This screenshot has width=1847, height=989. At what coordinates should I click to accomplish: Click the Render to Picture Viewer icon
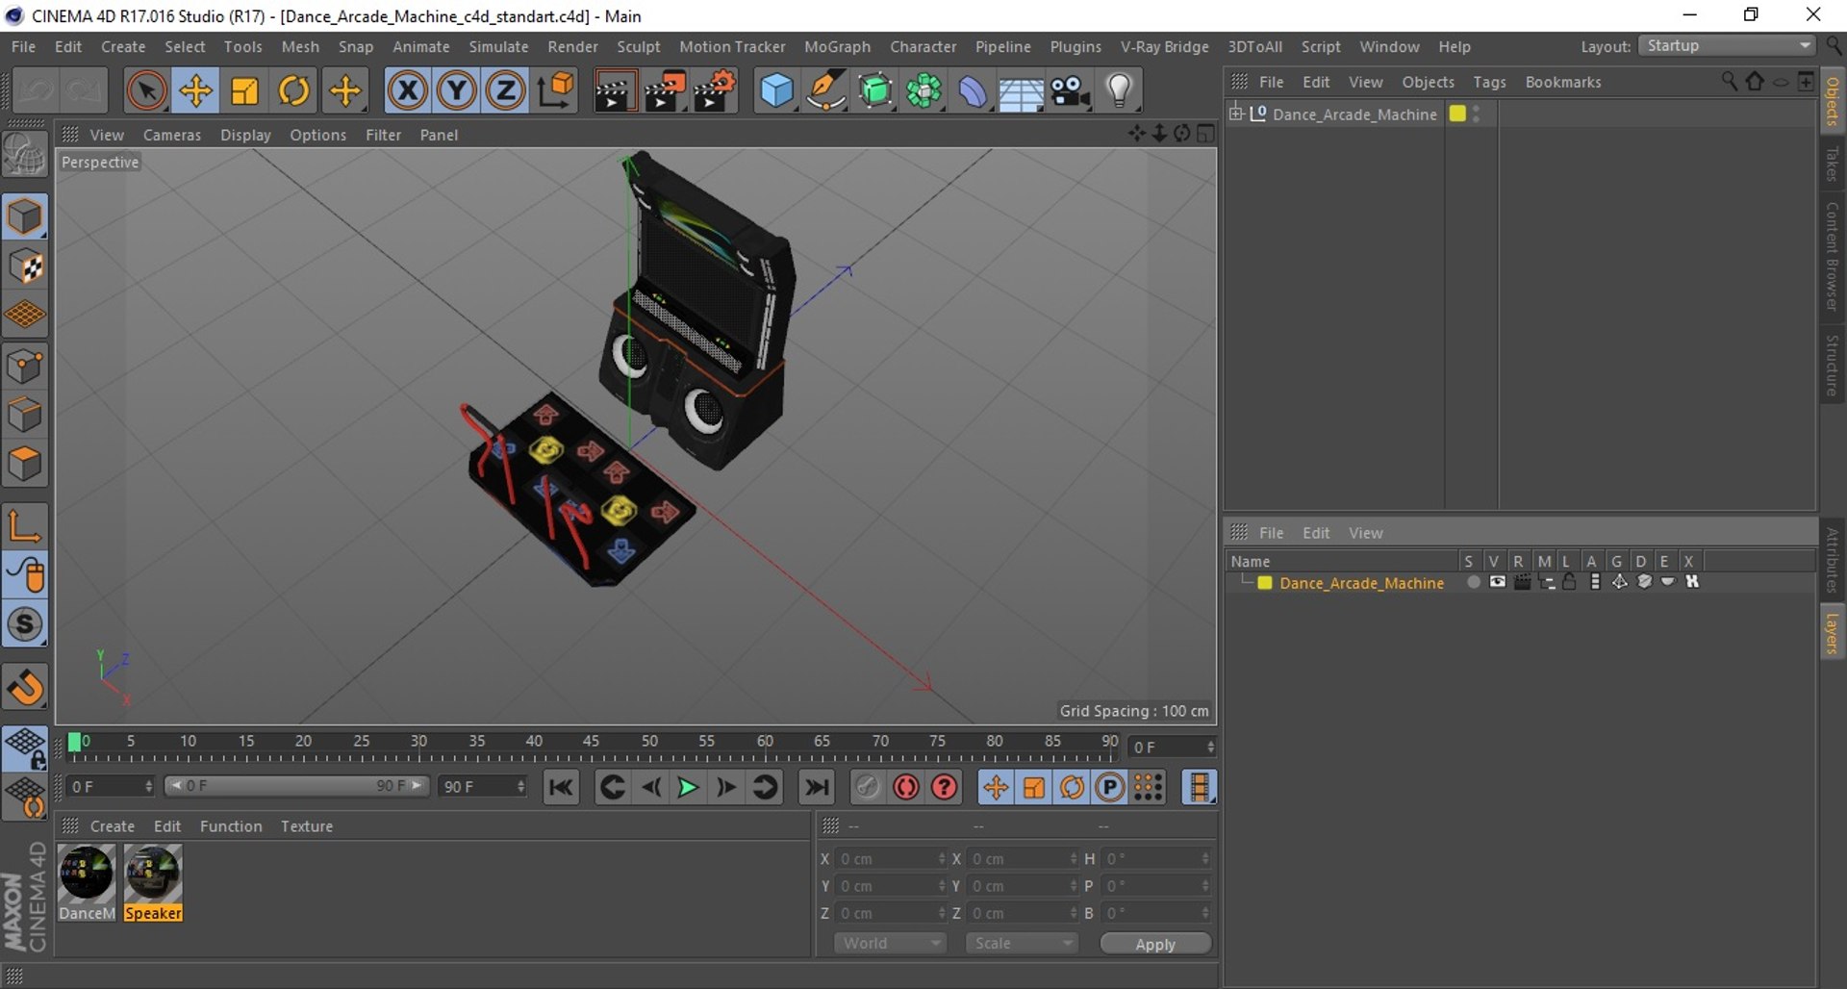pos(664,91)
